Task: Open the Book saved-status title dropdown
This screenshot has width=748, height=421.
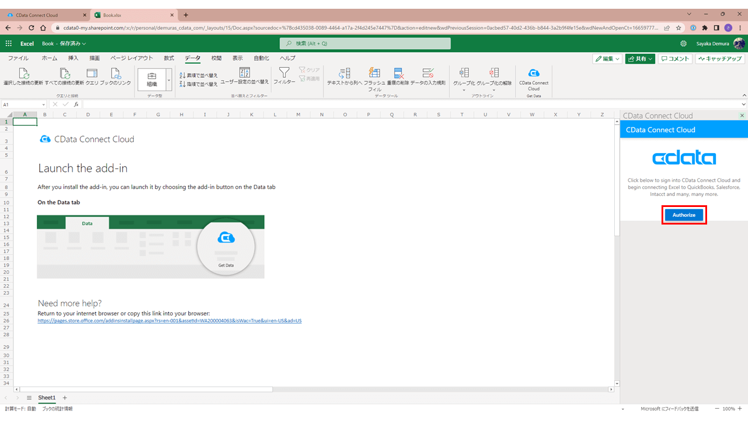Action: tap(64, 43)
